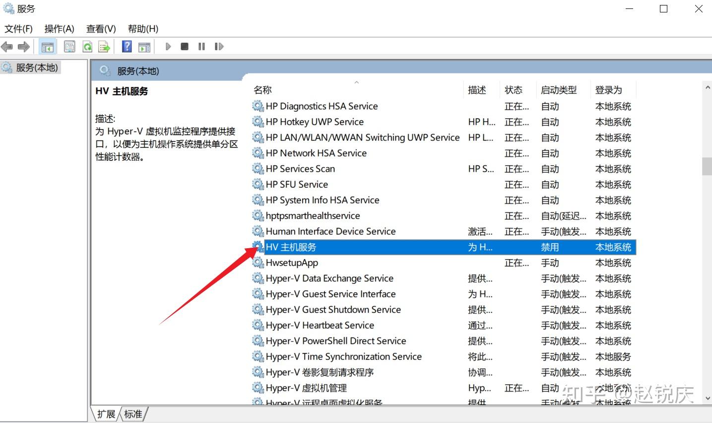Select the Hyper-V Heartbeat Service entry
Image resolution: width=712 pixels, height=423 pixels.
(x=320, y=325)
